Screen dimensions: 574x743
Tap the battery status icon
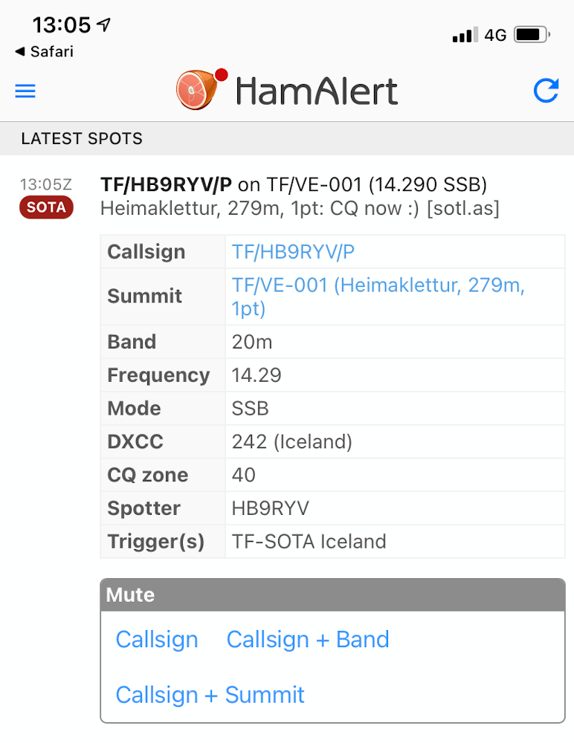[532, 35]
